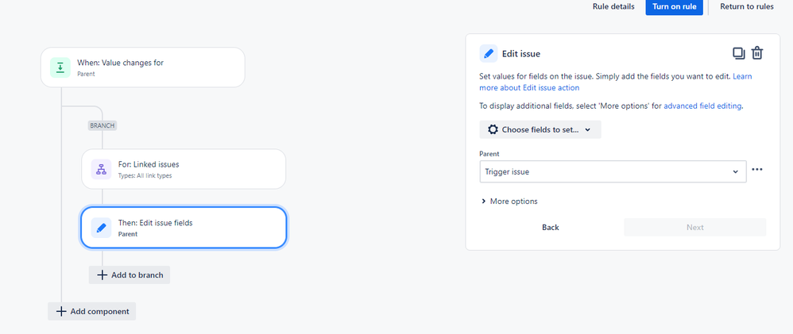Delete the Edit issue component via trash icon

756,53
